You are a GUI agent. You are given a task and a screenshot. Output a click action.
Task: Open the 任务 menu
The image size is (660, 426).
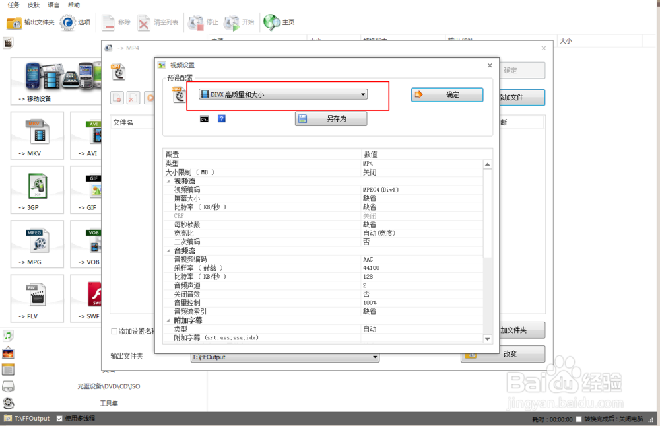pyautogui.click(x=13, y=5)
